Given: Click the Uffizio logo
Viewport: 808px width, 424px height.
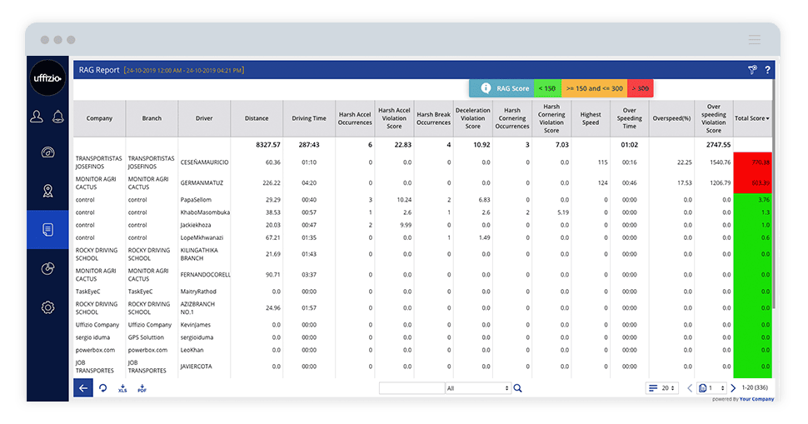Looking at the screenshot, I should pyautogui.click(x=47, y=78).
